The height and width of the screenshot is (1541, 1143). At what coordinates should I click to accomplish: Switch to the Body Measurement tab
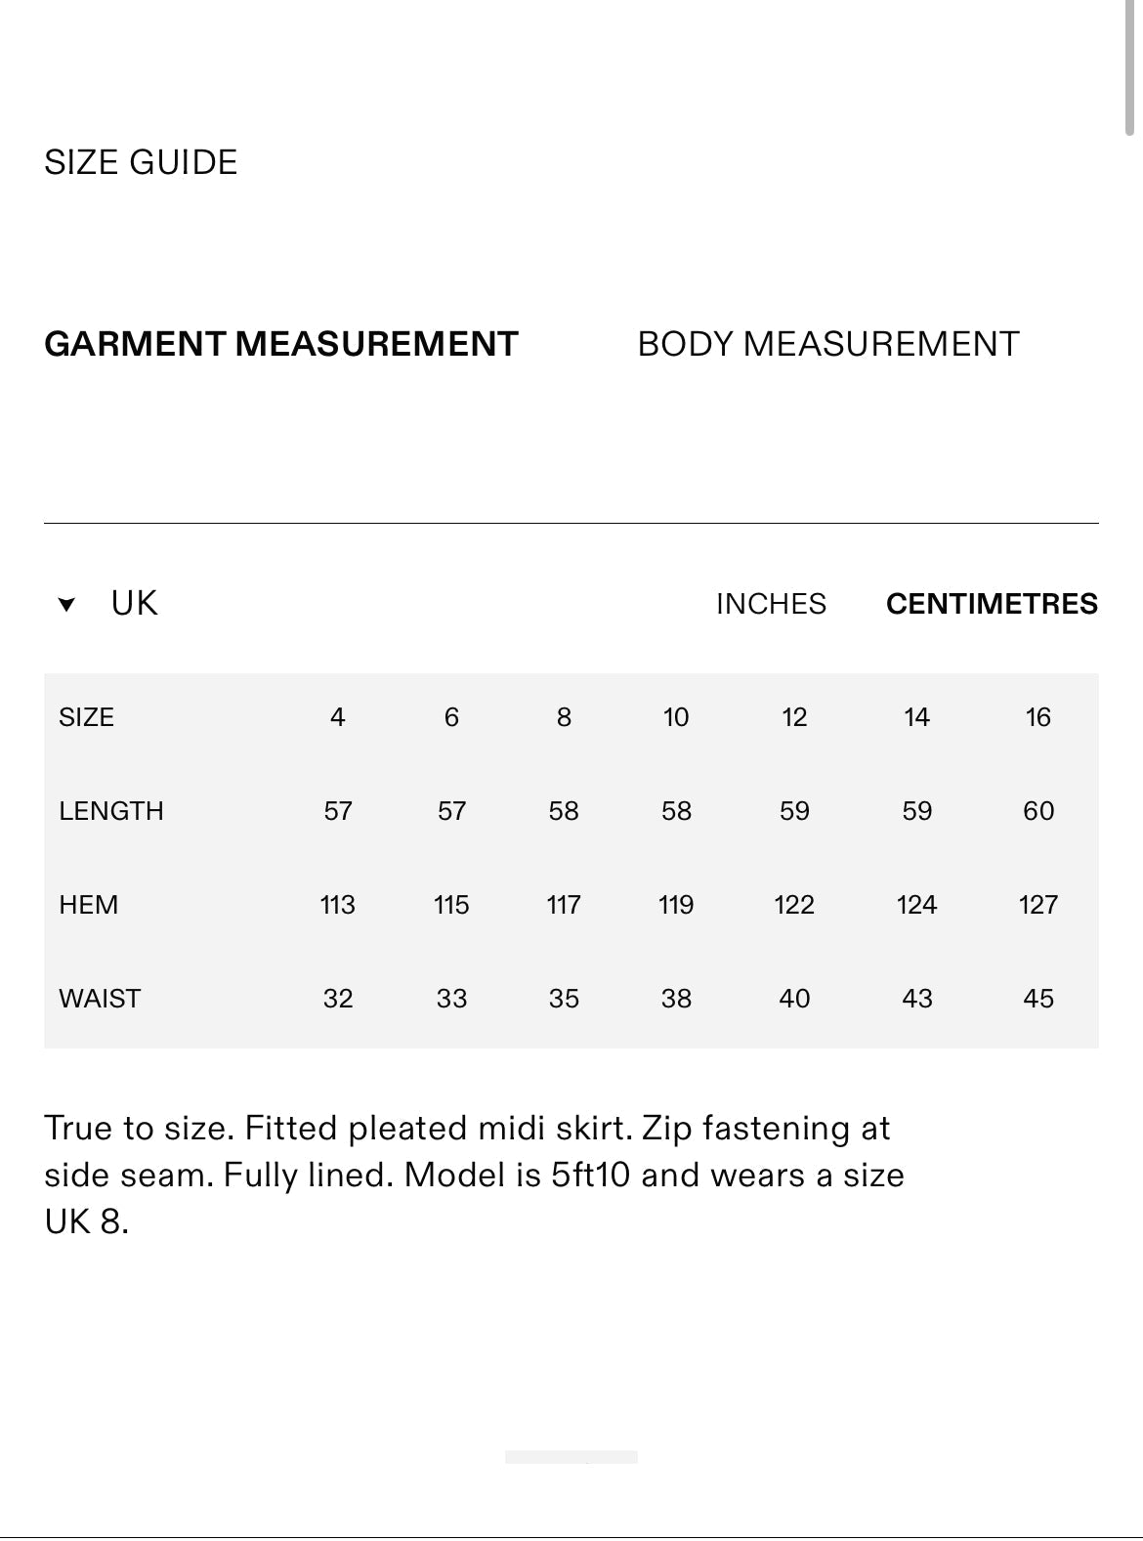click(x=827, y=344)
